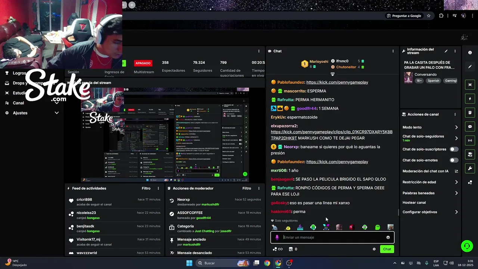Screen dimensions: 478x269
Task: Click the wrench icon in right sidebar
Action: 470,168
